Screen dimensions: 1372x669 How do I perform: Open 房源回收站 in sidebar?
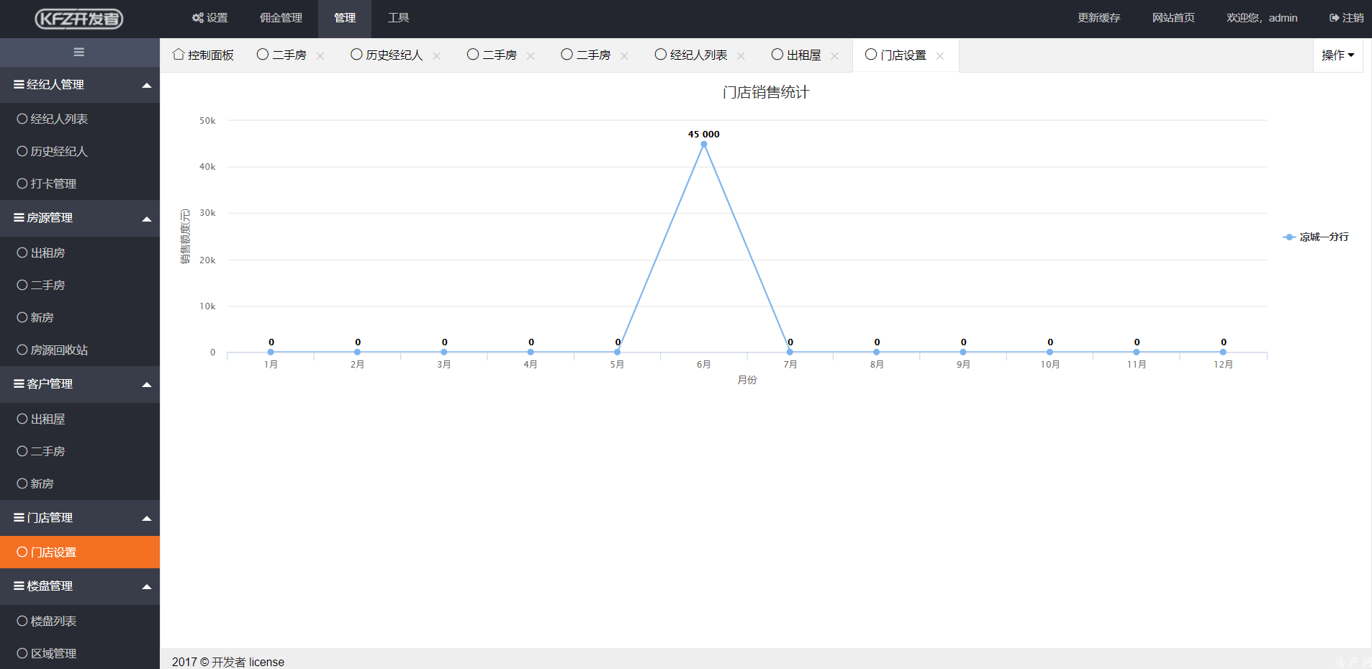tap(80, 350)
